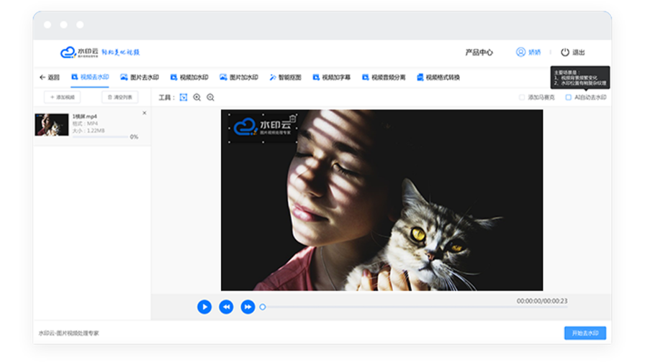This screenshot has width=645, height=362.
Task: Switch to the 视频加水印 tab
Action: pos(189,77)
